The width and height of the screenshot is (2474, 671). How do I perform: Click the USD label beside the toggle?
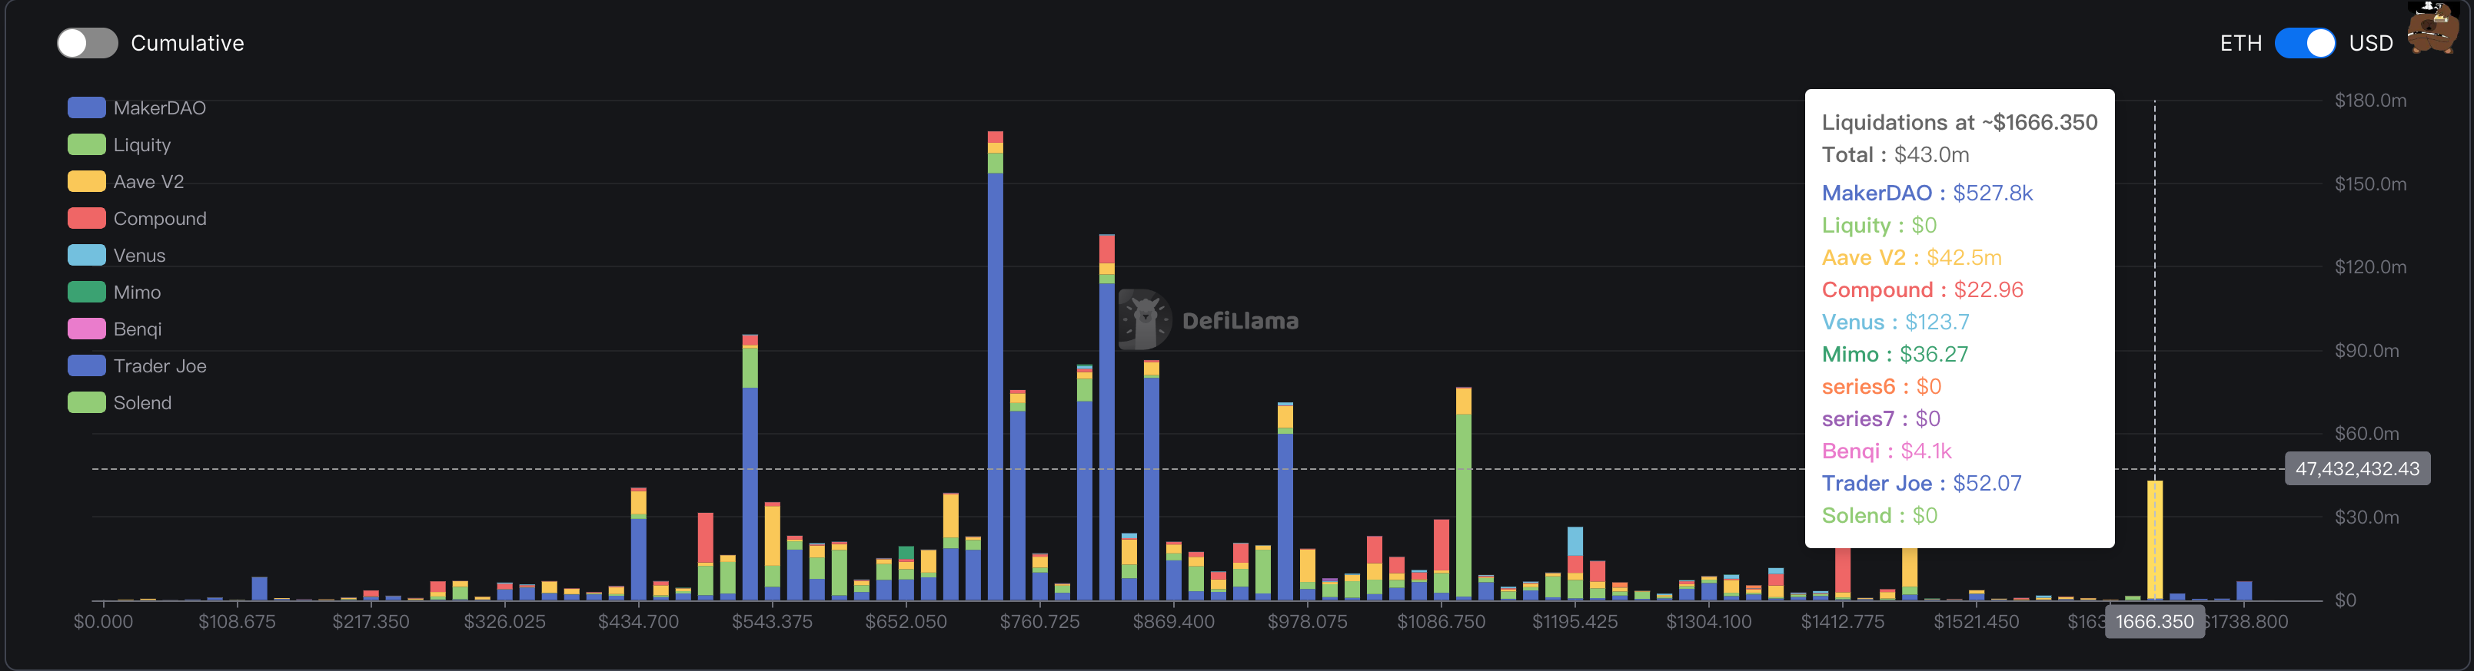coord(2370,43)
